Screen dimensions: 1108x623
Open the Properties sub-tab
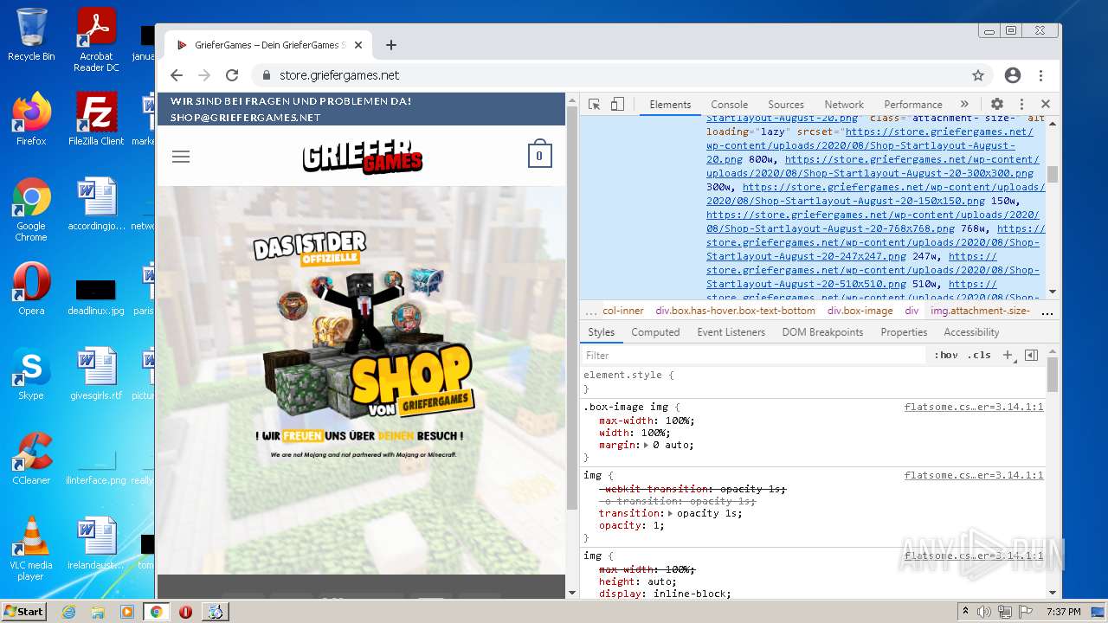tap(904, 332)
